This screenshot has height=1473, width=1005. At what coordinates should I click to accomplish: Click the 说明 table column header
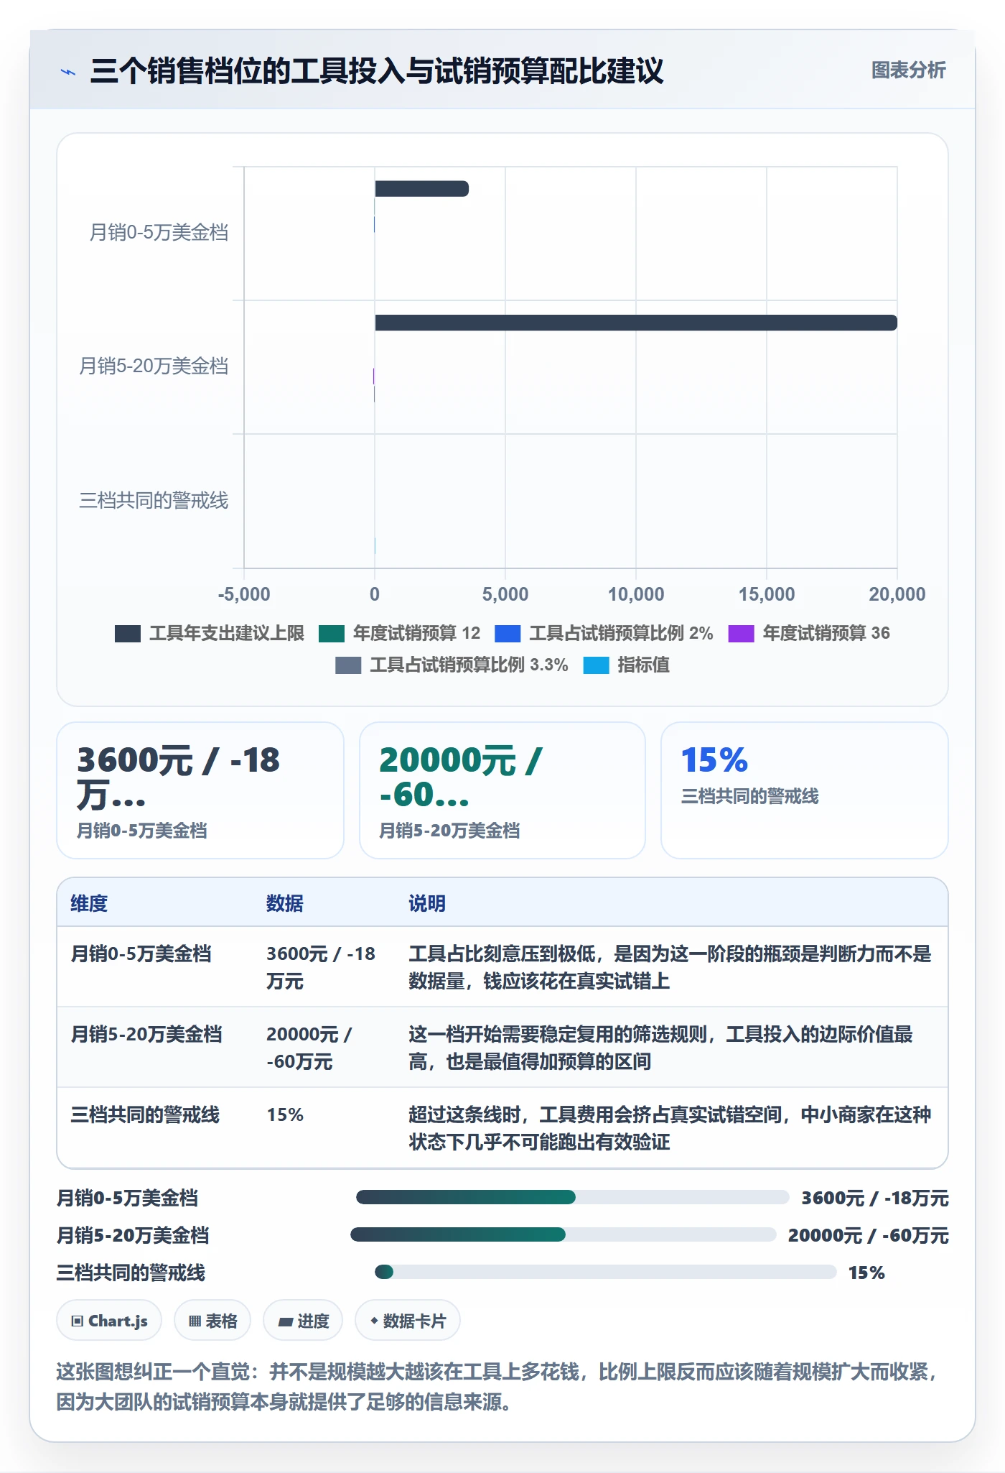click(427, 903)
